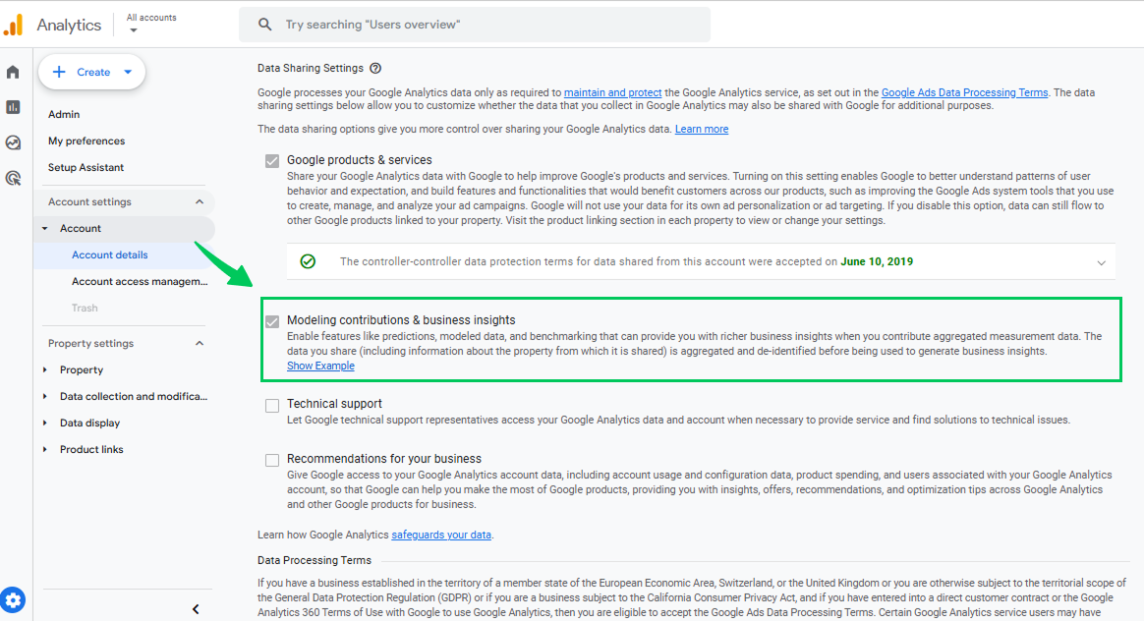
Task: Open the safeguards your data link
Action: point(440,535)
